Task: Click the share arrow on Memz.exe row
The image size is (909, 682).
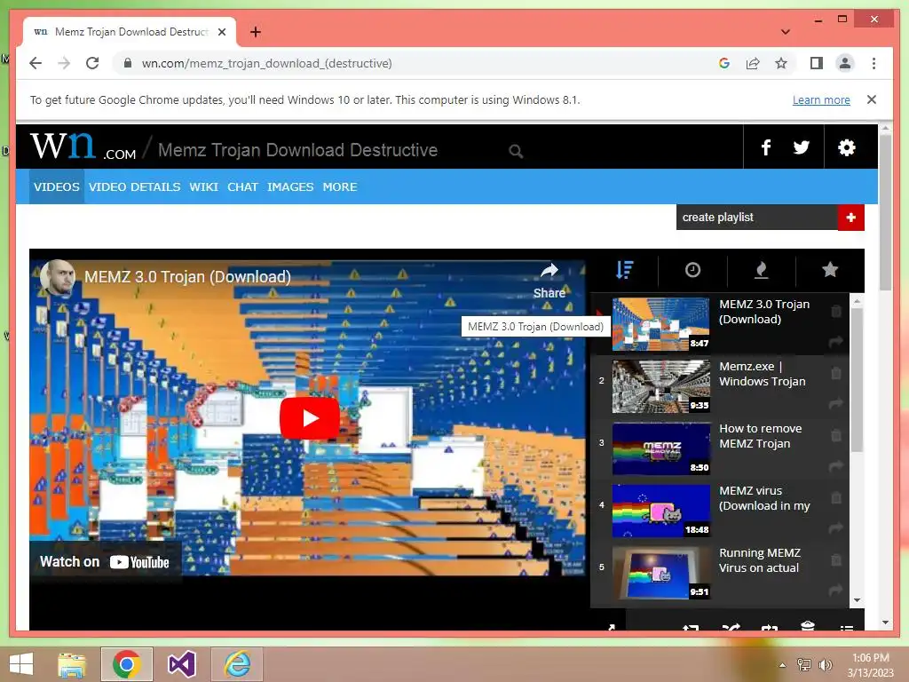Action: click(836, 404)
